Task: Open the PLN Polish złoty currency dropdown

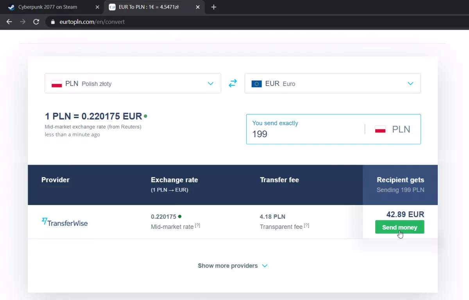Action: [133, 83]
